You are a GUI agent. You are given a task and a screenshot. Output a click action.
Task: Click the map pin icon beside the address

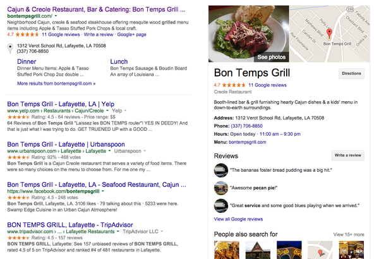click(x=10, y=49)
